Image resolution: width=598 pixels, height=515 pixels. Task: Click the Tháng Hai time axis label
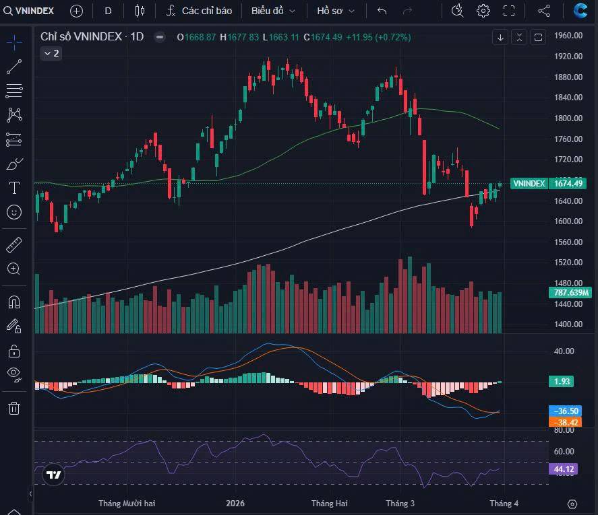[330, 503]
